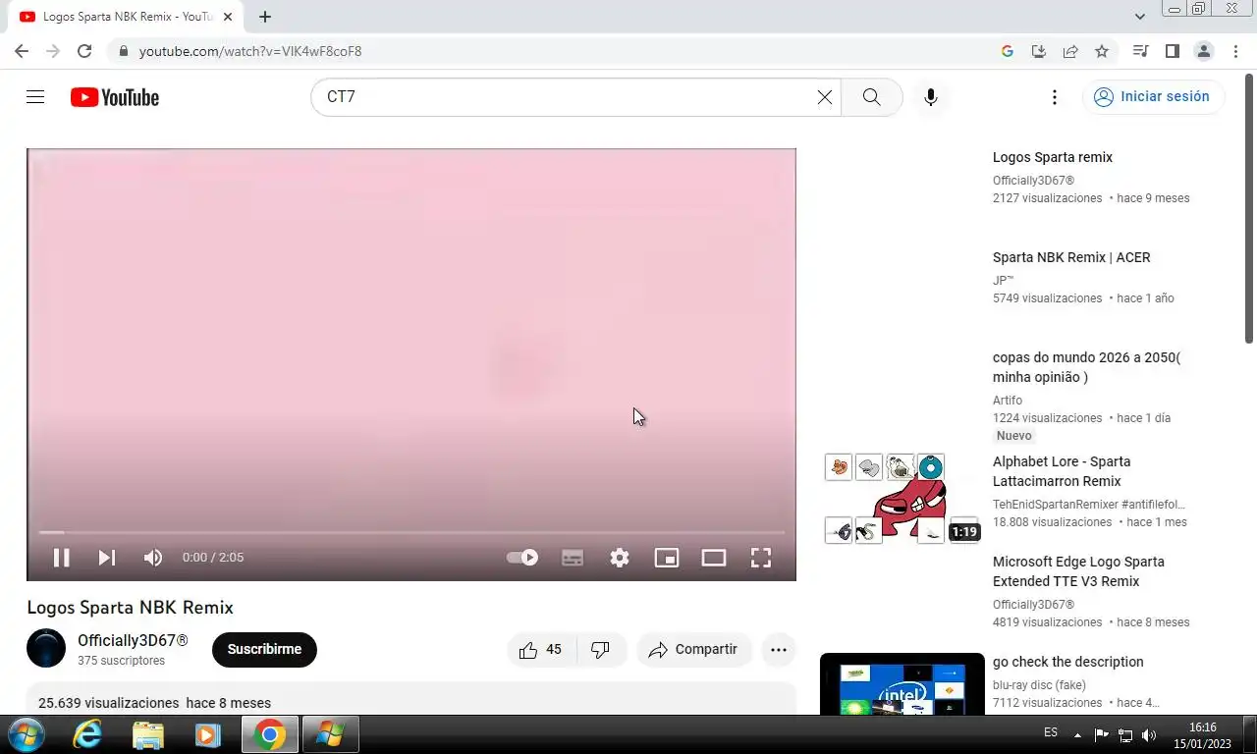Go back in browser
The image size is (1257, 754).
tap(22, 51)
